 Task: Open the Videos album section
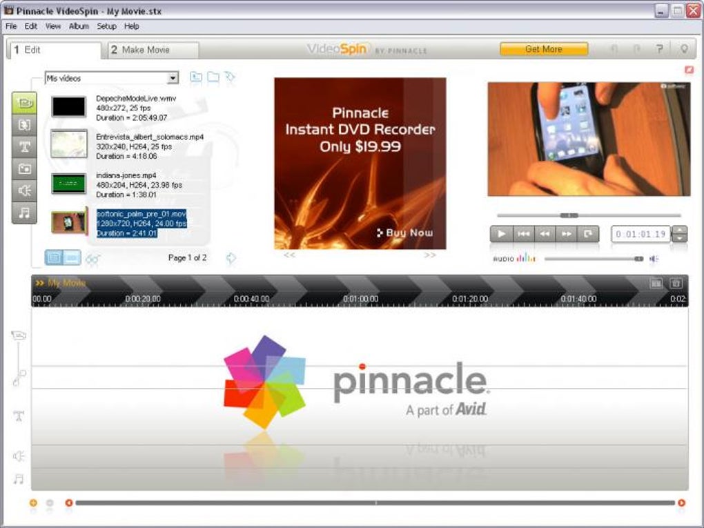pyautogui.click(x=24, y=104)
